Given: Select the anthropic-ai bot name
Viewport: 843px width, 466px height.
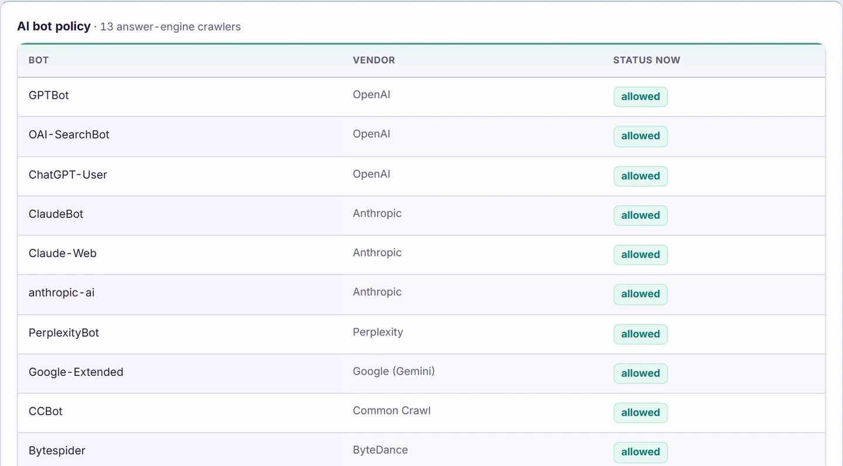Looking at the screenshot, I should click(x=61, y=293).
